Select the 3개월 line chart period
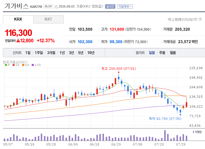Screen dimensions: 205x149 (51, 53)
